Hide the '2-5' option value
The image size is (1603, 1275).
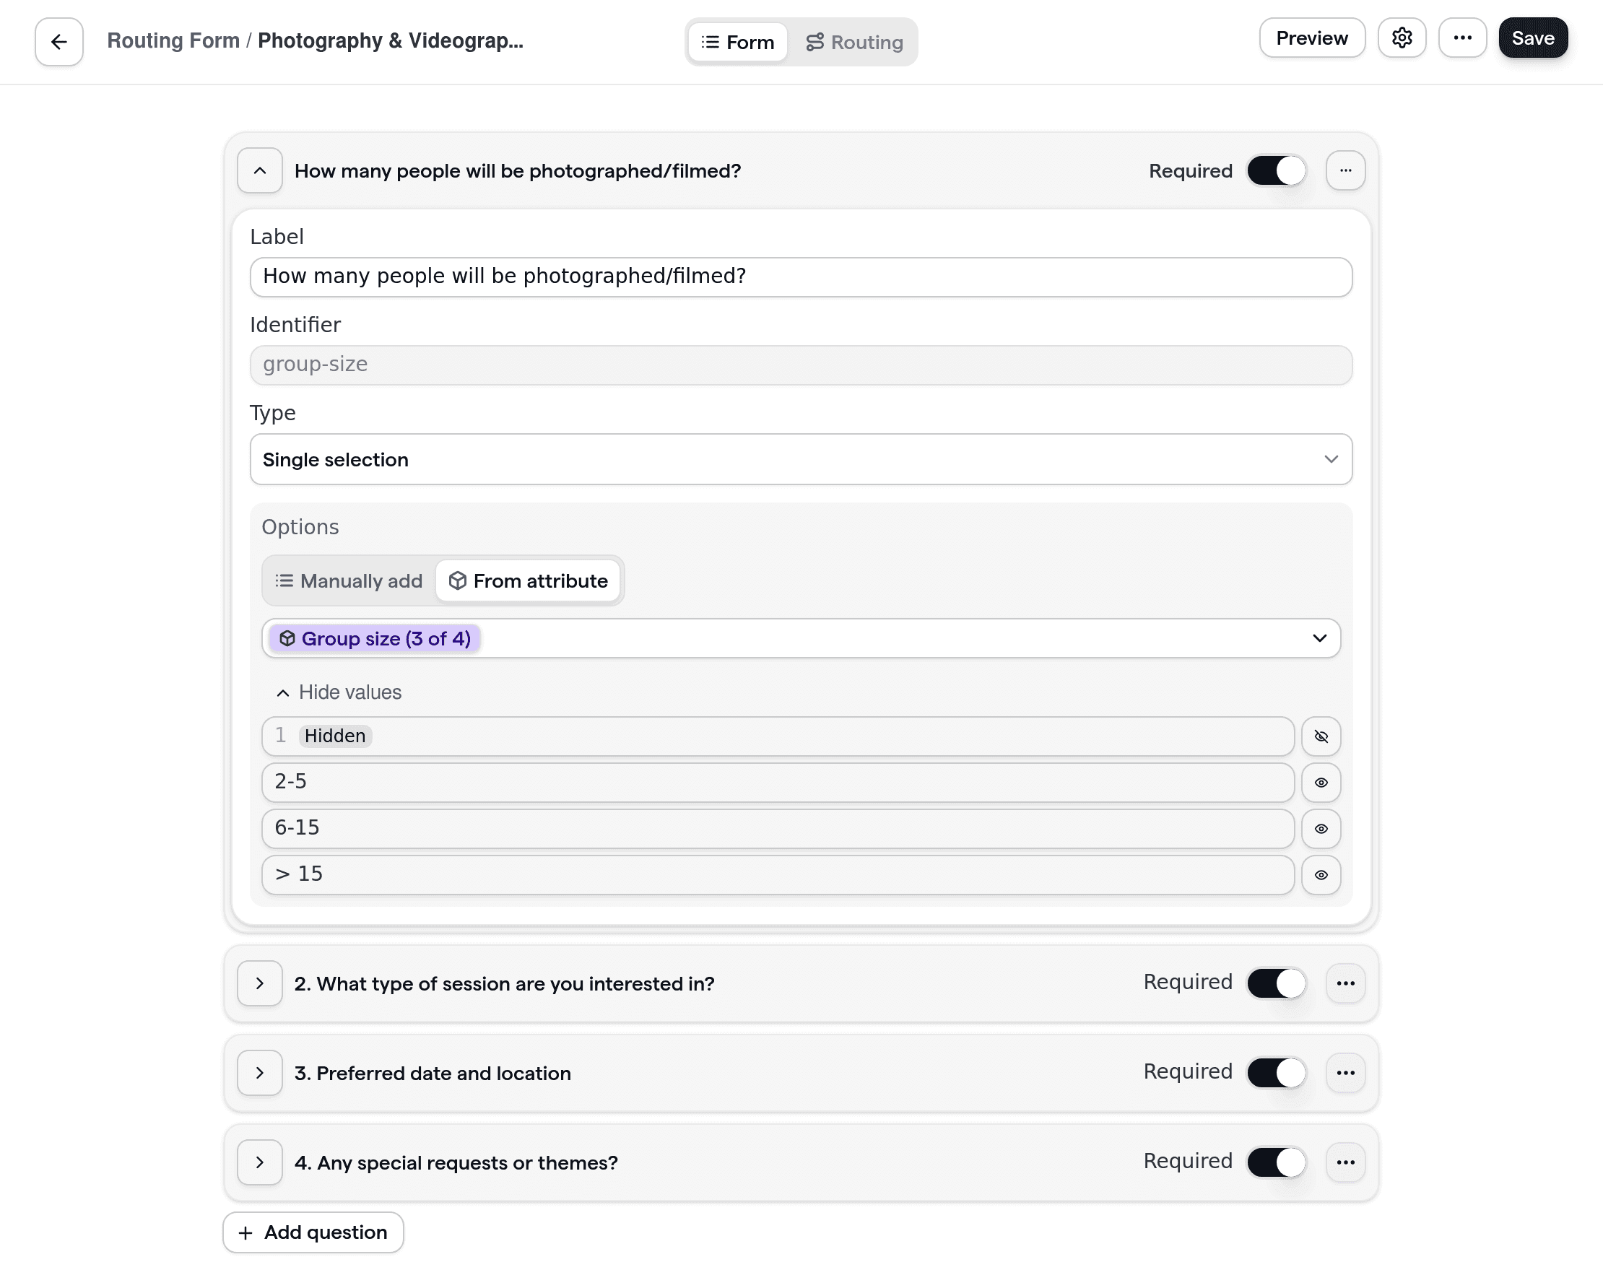pyautogui.click(x=1321, y=783)
